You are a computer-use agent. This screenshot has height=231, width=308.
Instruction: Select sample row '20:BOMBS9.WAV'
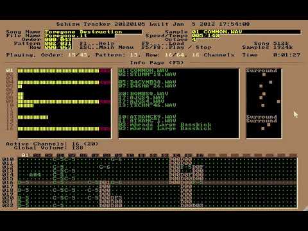tap(143, 94)
